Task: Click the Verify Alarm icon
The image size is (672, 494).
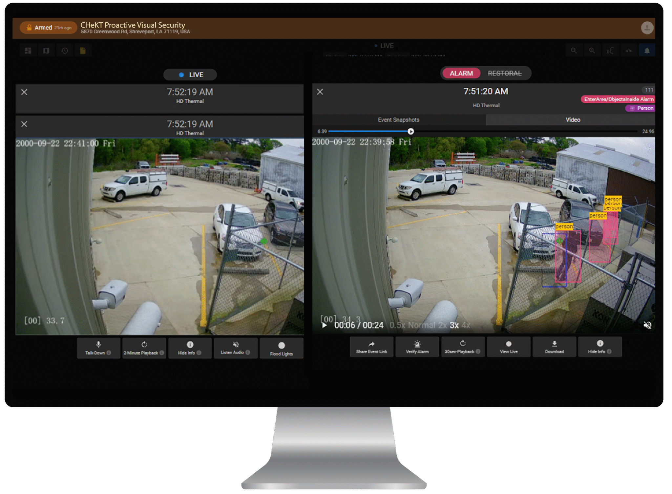Action: tap(417, 347)
